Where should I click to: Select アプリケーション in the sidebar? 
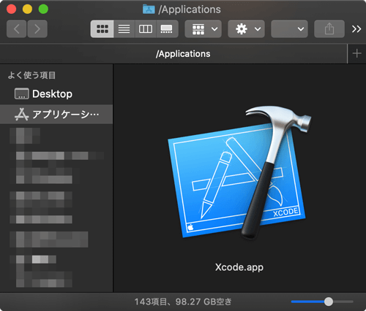pyautogui.click(x=56, y=115)
